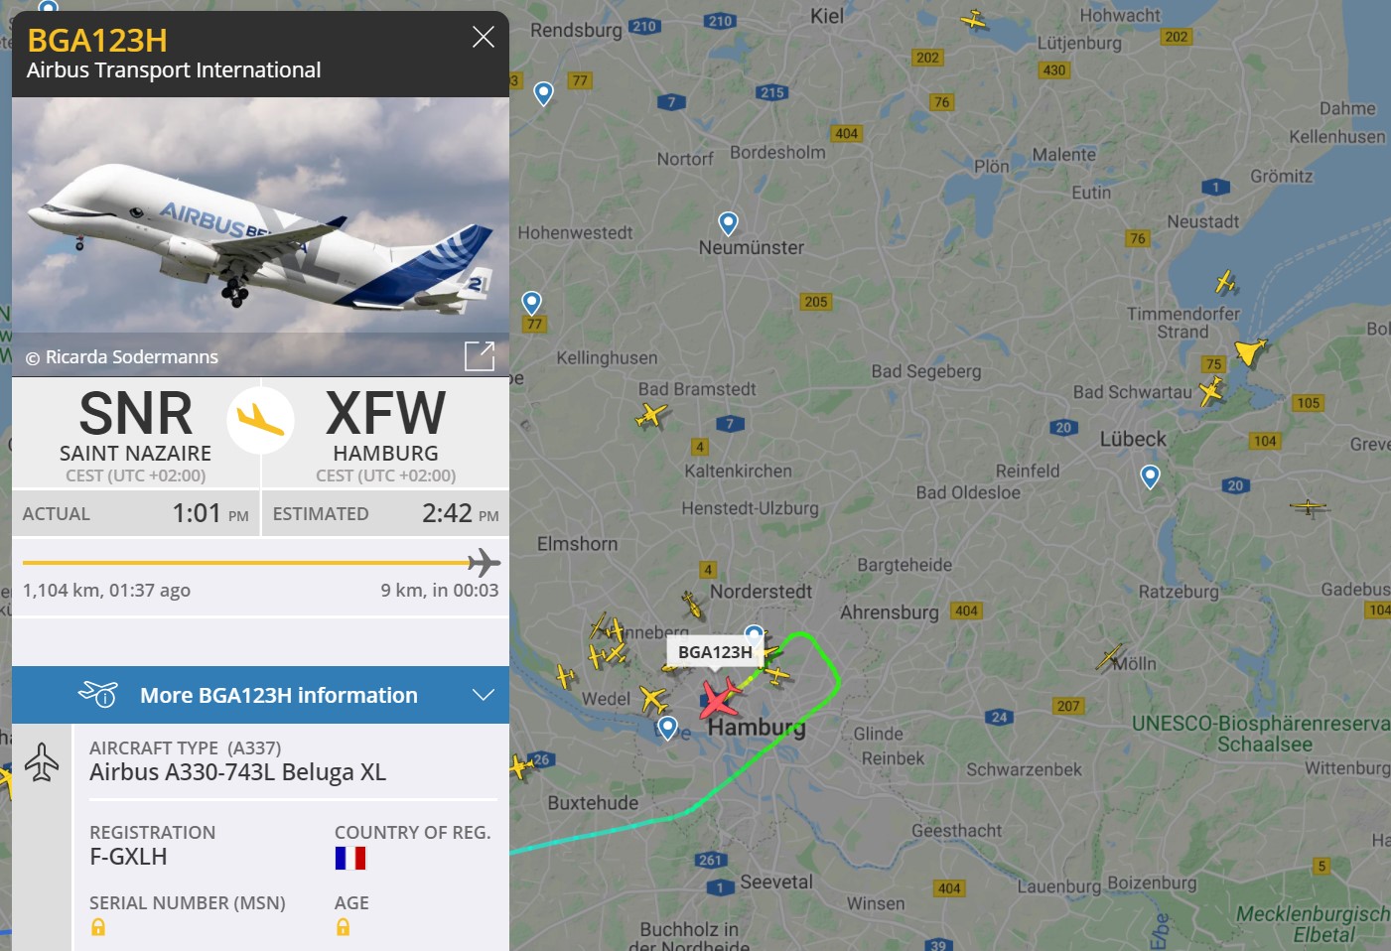The height and width of the screenshot is (951, 1391).
Task: Click the flight progress bar plane marker
Action: [484, 563]
